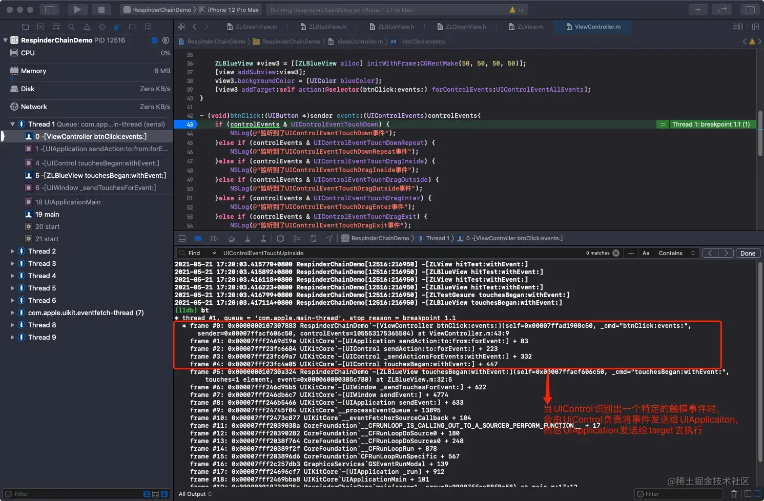Switch to the ZLBlueView.m tab
764x501 pixels.
pos(323,27)
